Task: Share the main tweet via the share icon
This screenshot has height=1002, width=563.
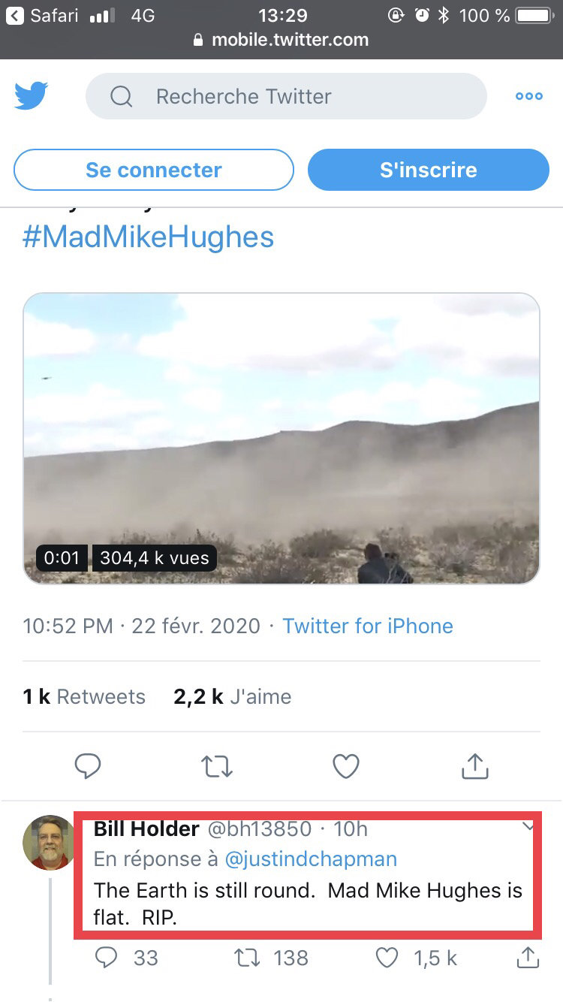Action: tap(474, 766)
